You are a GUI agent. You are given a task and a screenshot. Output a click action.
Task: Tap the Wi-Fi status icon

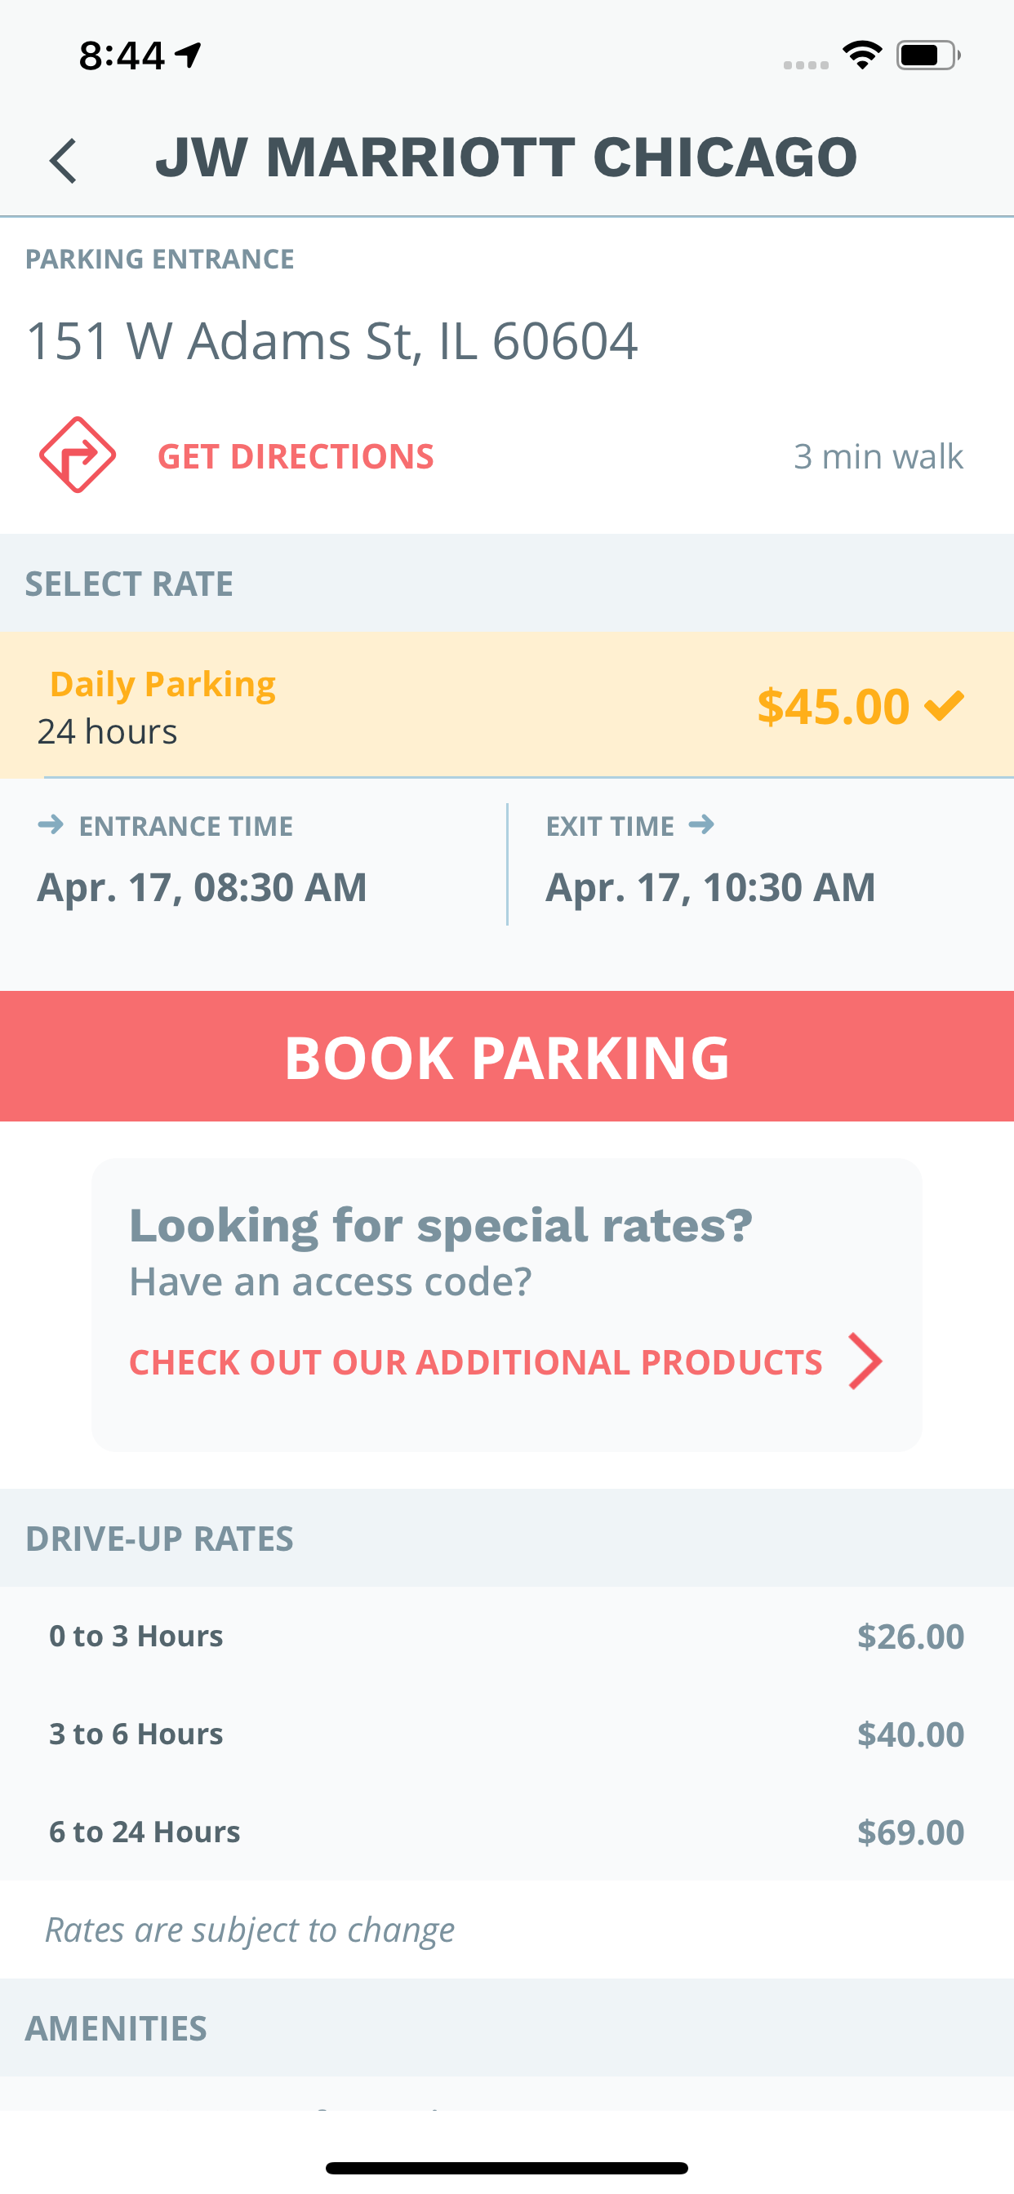click(x=862, y=56)
